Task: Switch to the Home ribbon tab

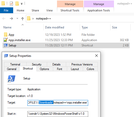Action: point(21,10)
